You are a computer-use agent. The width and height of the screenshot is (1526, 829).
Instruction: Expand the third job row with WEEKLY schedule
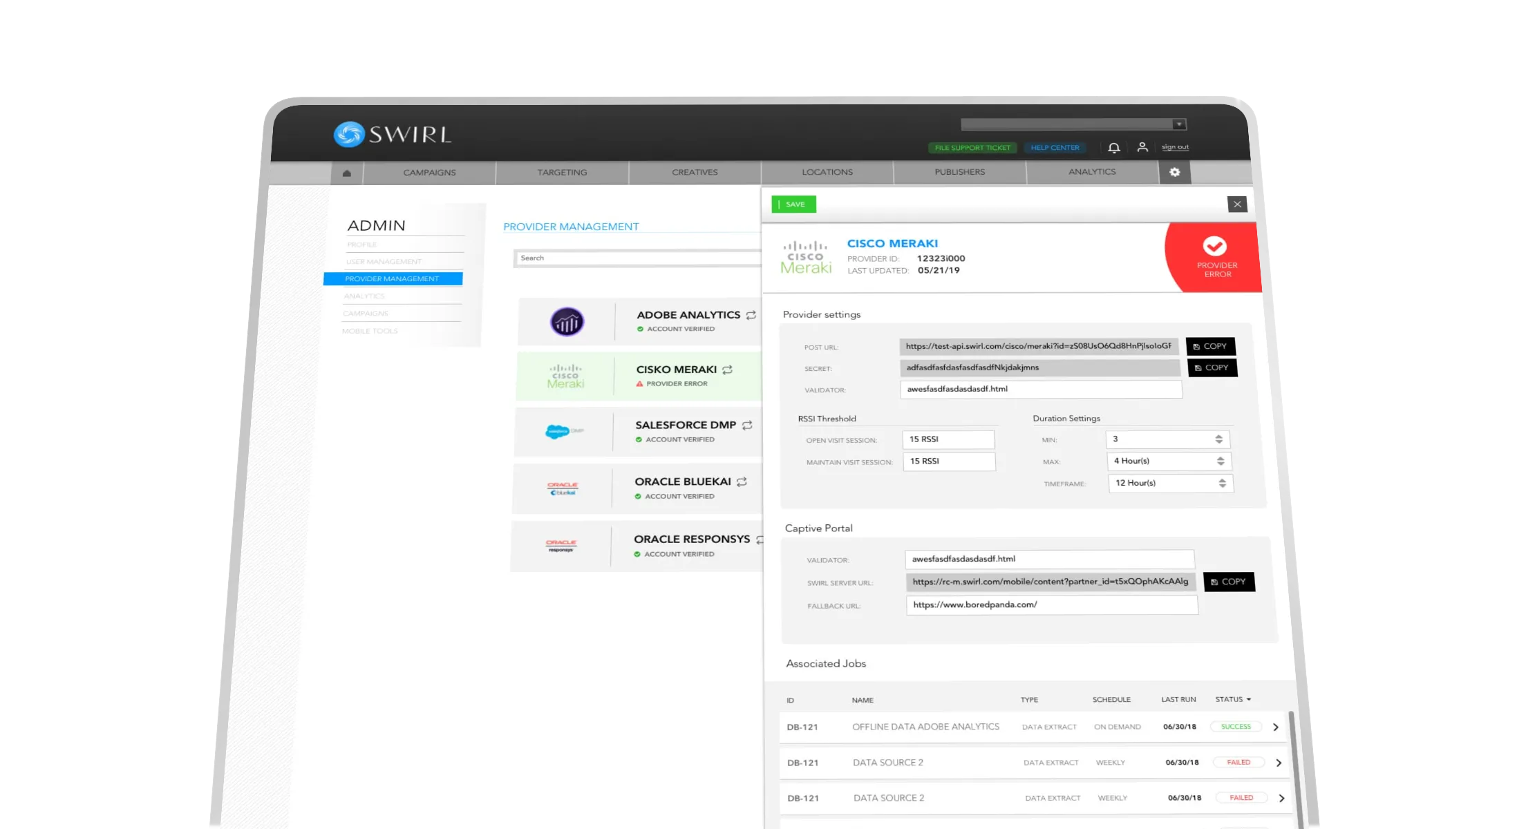coord(1281,799)
